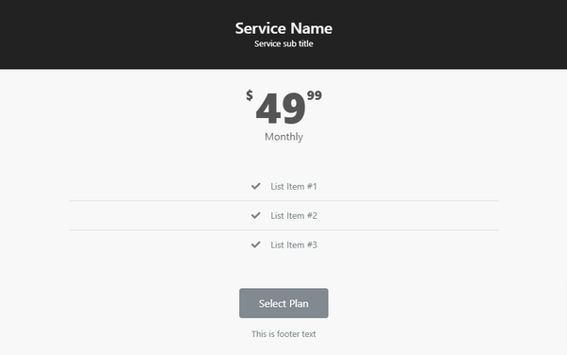567x355 pixels.
Task: Click the divider line under List Item #1
Action: 283,200
